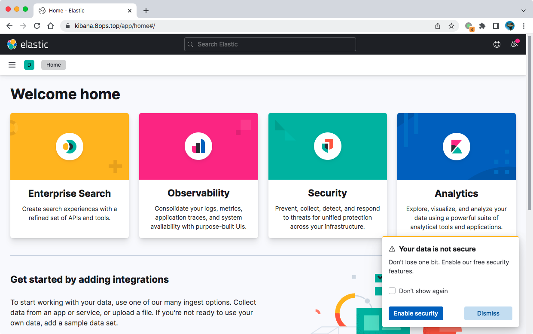The height and width of the screenshot is (334, 533).
Task: Click the Enterprise Search circle icon
Action: [70, 147]
